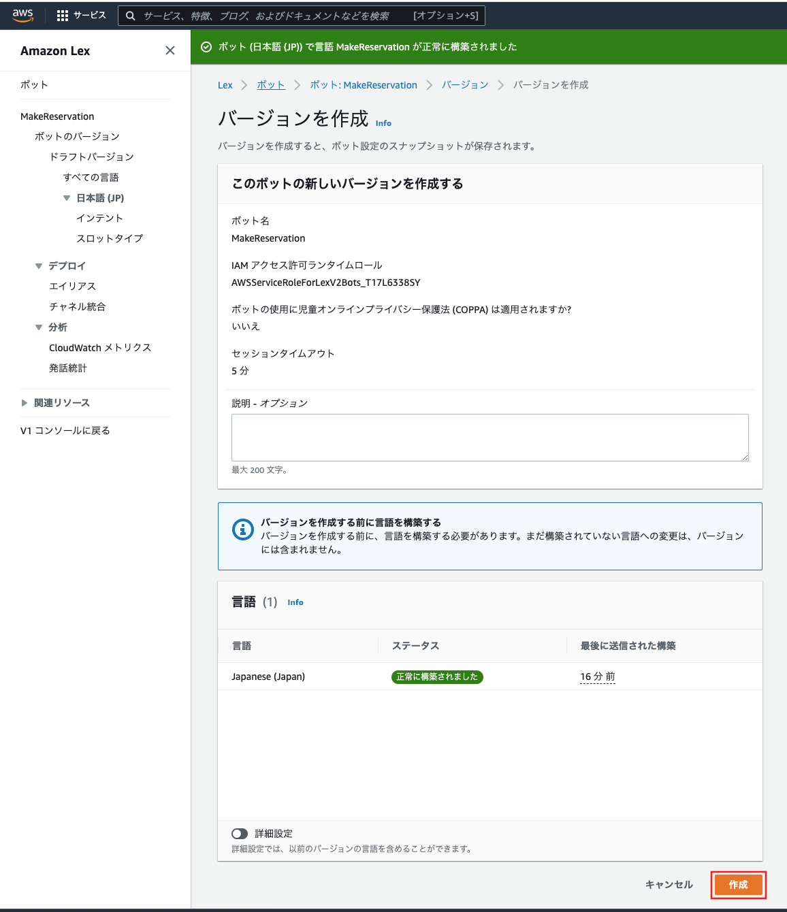Collapse the デプロイ section
787x912 pixels.
click(39, 266)
